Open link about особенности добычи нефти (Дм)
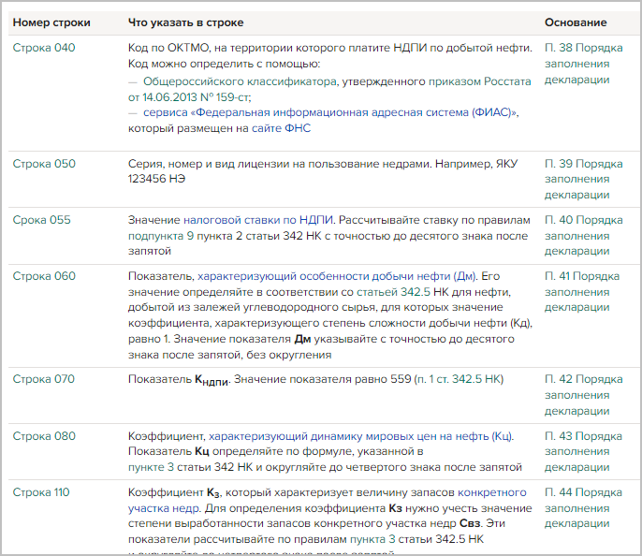Viewport: 642px width, 556px height. (337, 277)
